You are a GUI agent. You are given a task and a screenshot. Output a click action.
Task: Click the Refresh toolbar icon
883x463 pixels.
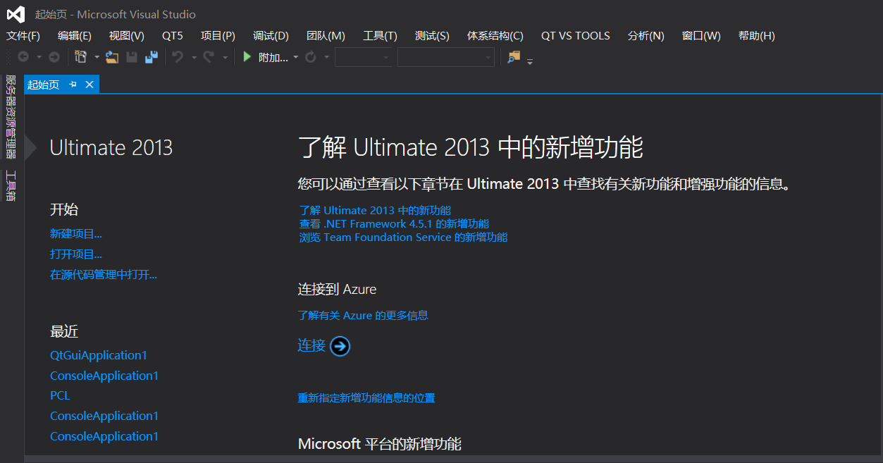(311, 57)
